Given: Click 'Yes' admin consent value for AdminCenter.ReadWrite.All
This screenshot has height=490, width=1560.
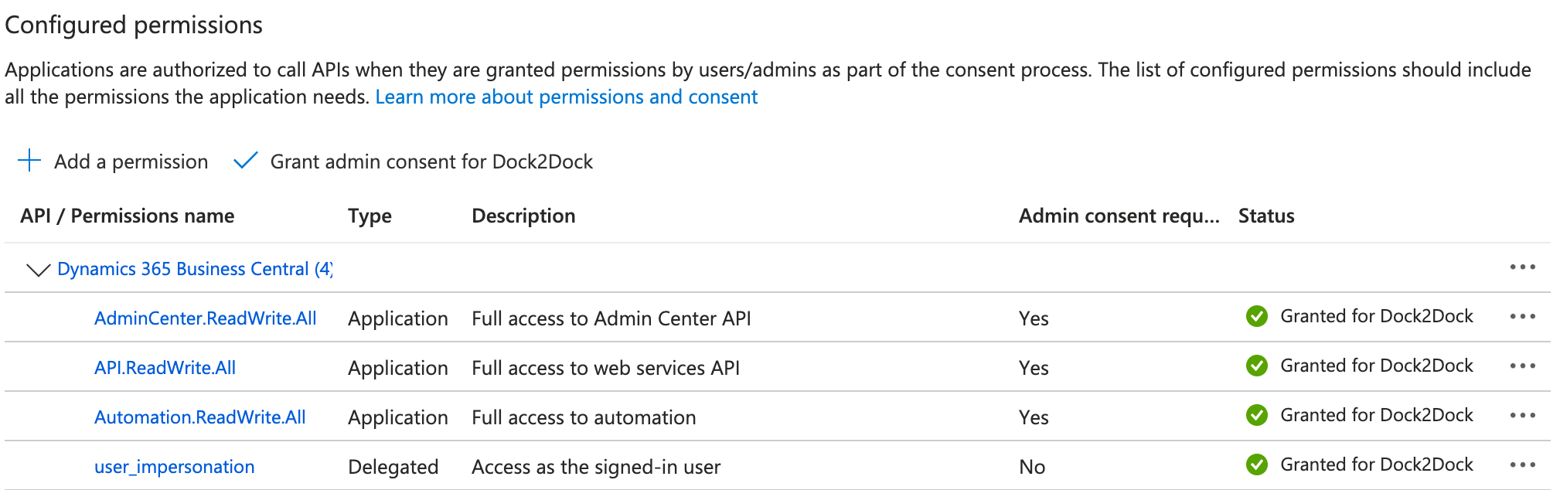Looking at the screenshot, I should pos(1034,318).
